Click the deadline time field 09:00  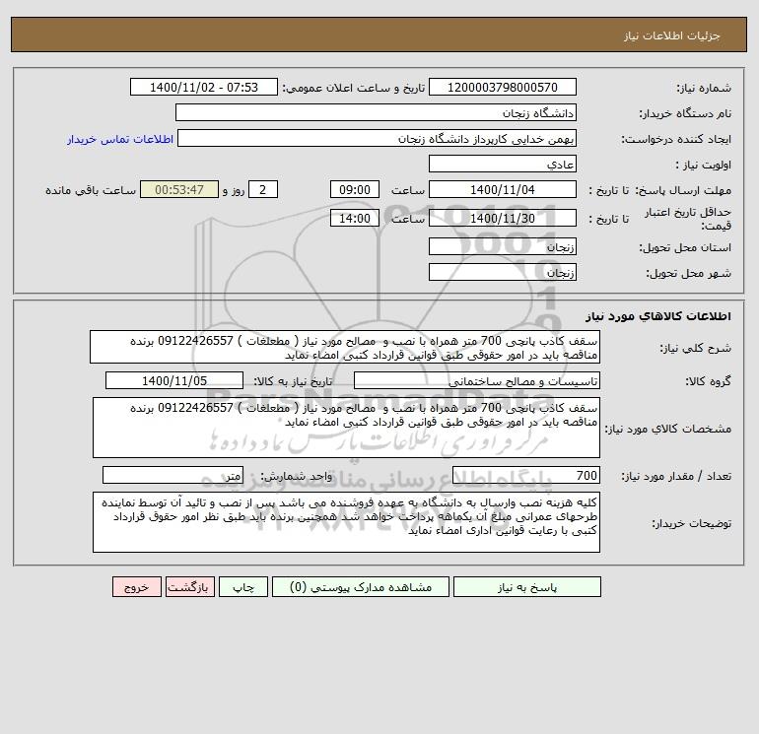pos(355,190)
